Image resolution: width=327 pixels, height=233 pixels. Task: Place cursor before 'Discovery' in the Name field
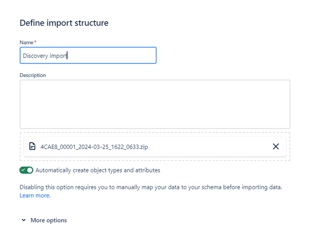[23, 56]
